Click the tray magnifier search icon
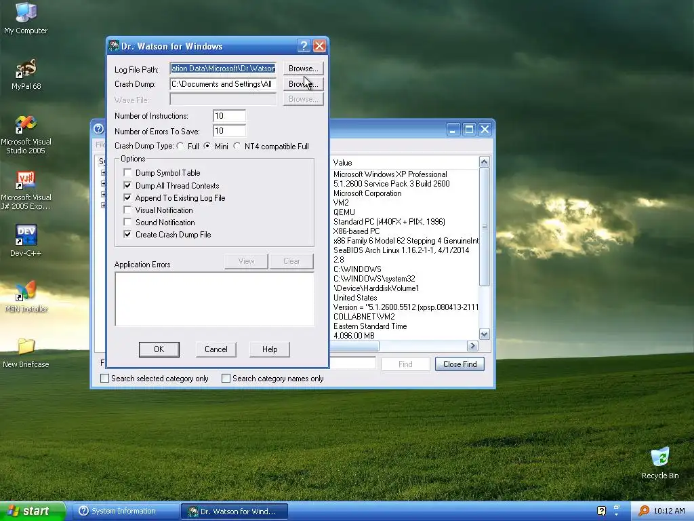 pos(644,511)
